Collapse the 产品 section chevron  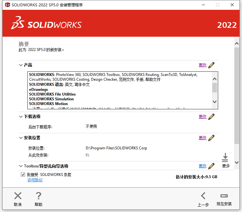point(21,65)
